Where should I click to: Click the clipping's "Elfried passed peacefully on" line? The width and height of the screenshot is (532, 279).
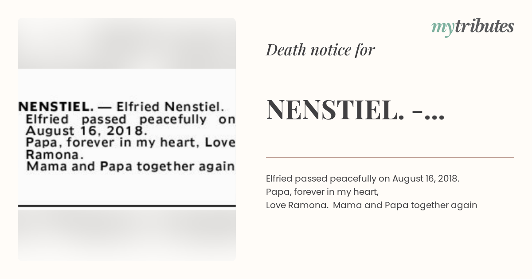point(130,119)
